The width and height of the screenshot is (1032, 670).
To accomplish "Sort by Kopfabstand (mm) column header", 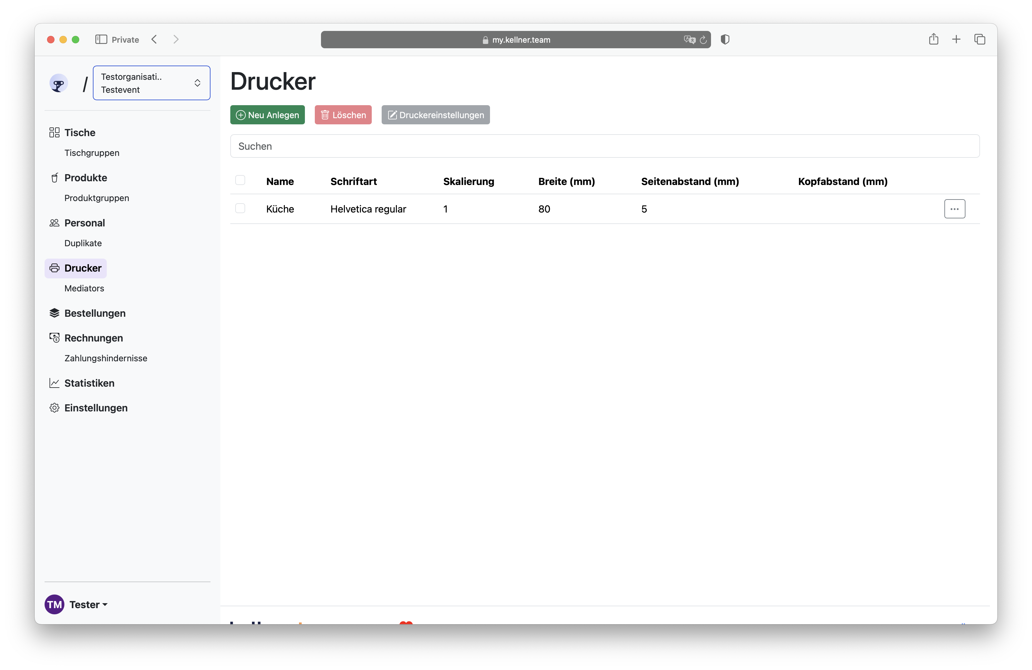I will 843,182.
